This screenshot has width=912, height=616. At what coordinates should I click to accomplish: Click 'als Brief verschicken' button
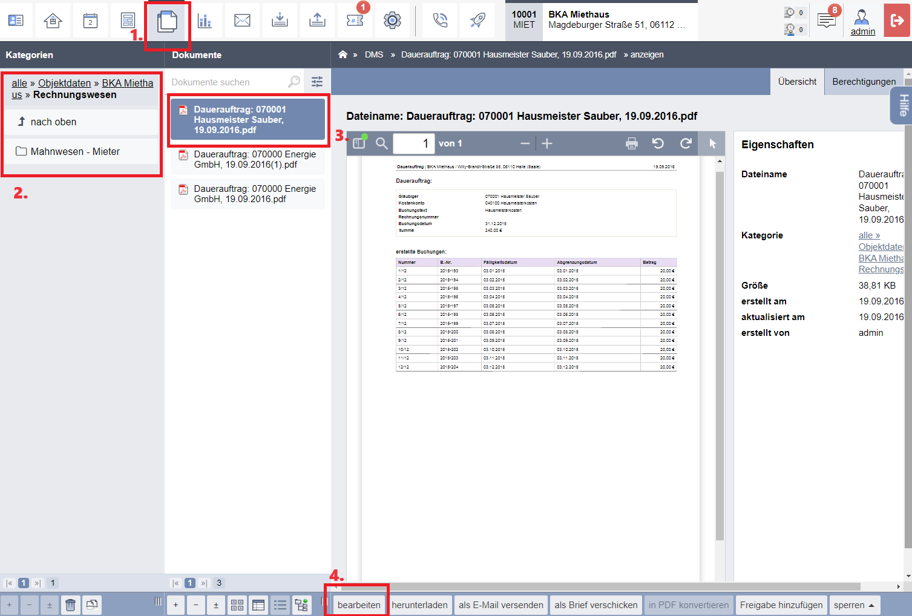(596, 605)
